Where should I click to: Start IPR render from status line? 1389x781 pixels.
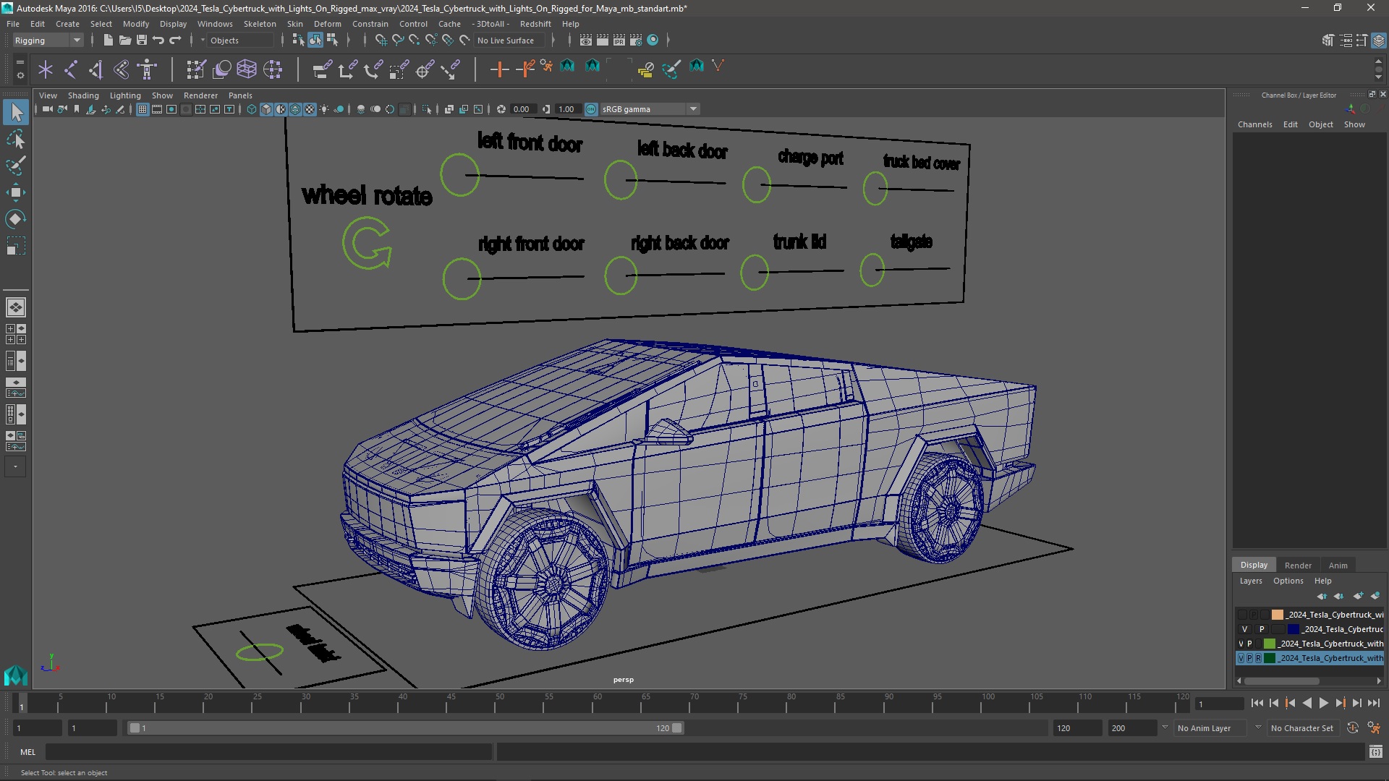pos(619,40)
